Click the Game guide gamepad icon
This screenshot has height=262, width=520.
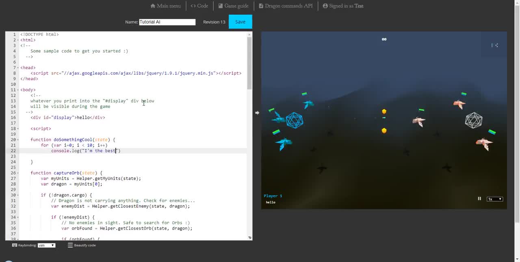[x=221, y=6]
